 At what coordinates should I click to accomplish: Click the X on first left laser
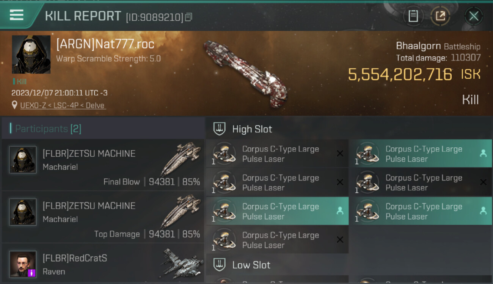340,153
